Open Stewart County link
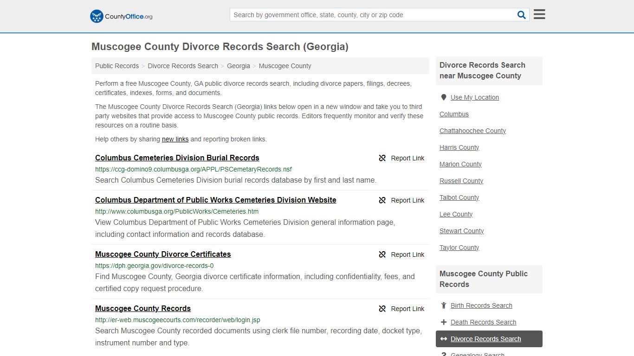634x356 pixels. pyautogui.click(x=462, y=231)
